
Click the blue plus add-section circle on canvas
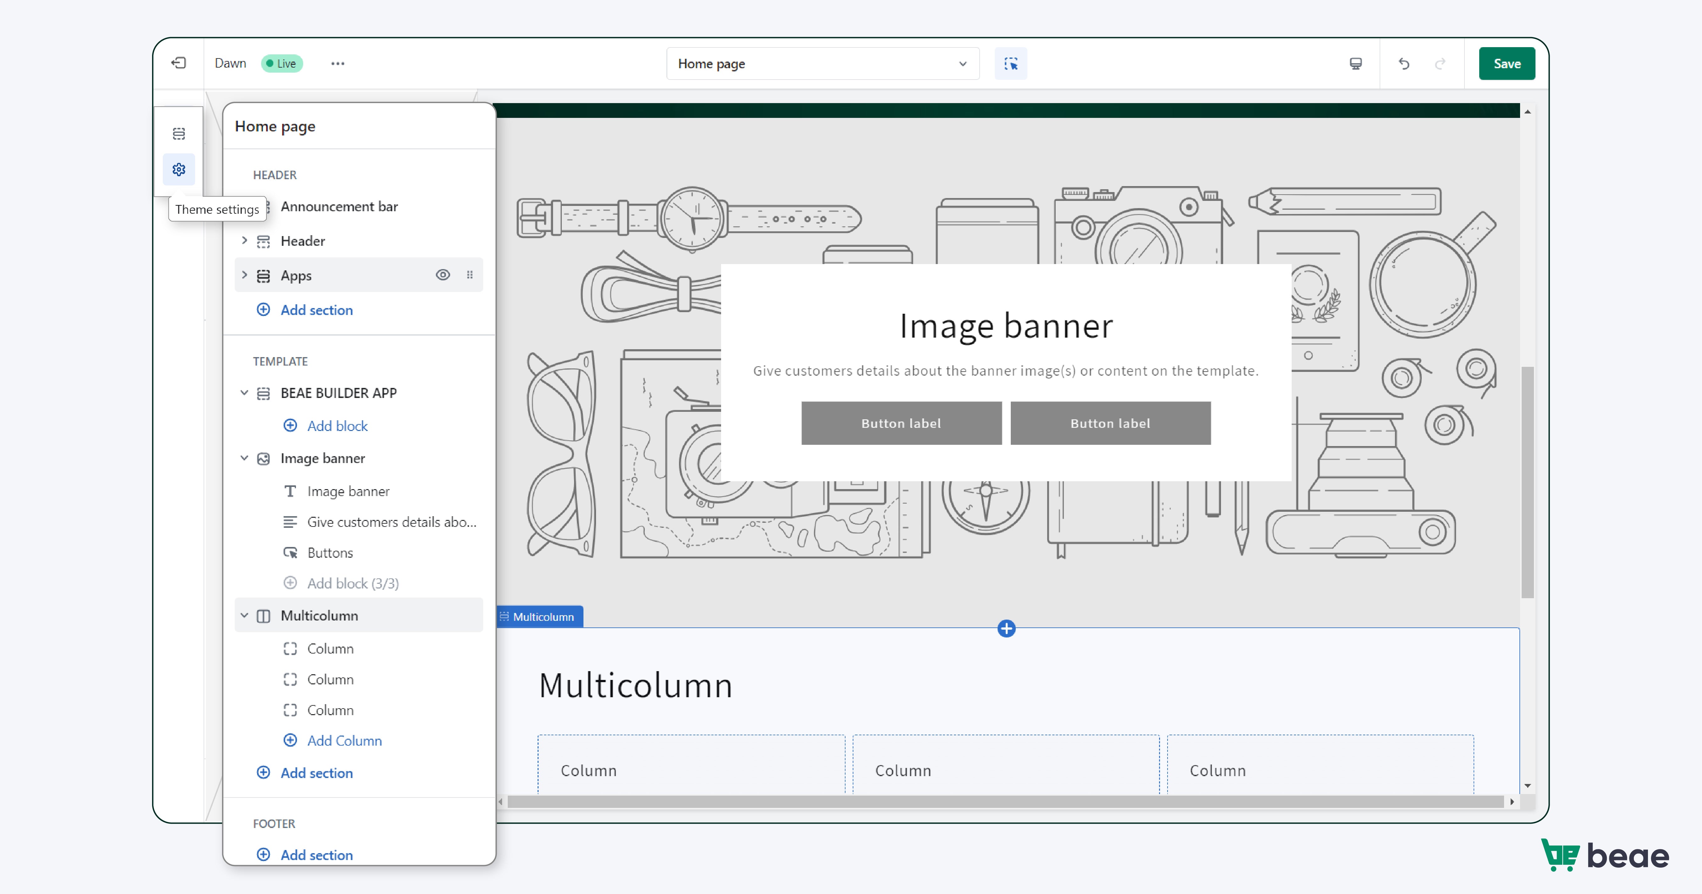tap(1006, 628)
